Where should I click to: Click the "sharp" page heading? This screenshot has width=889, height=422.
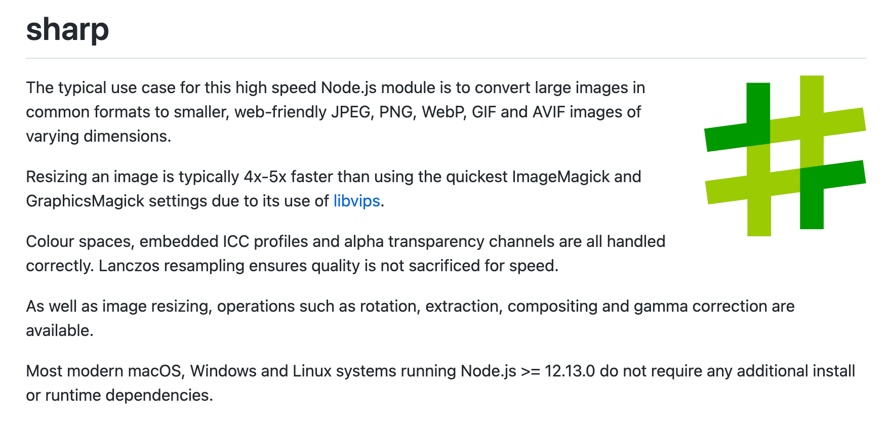67,29
